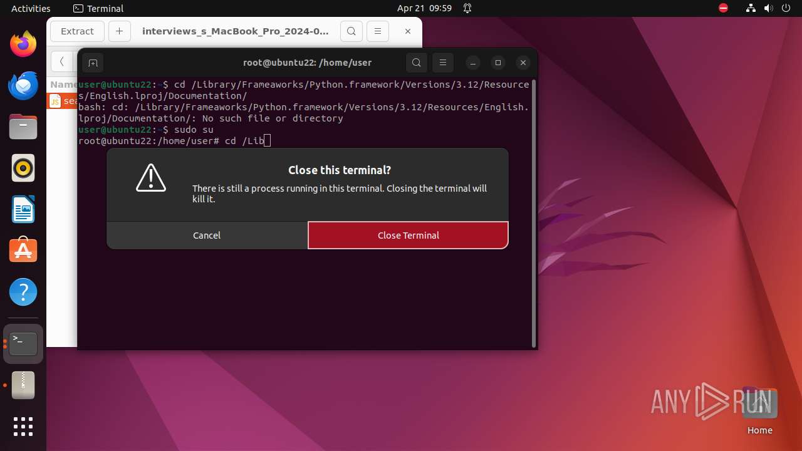Click the Name column header in Archive Manager
802x451 pixels.
coord(63,85)
